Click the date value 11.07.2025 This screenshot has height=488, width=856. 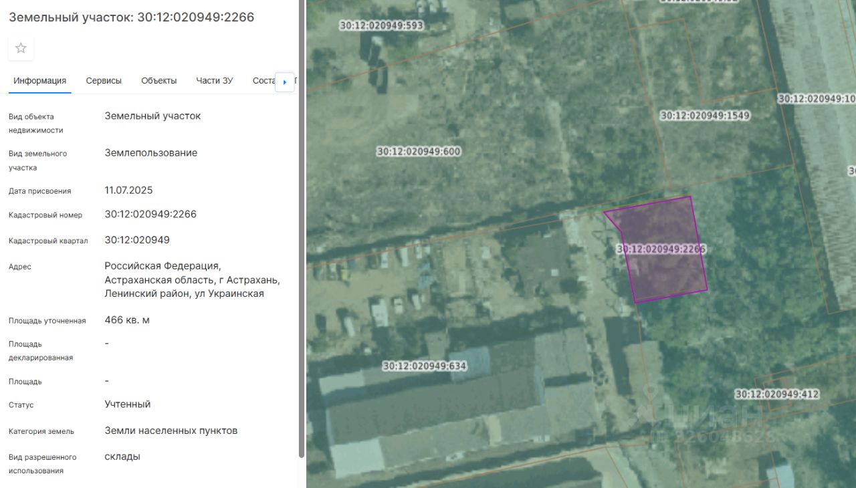coord(129,191)
